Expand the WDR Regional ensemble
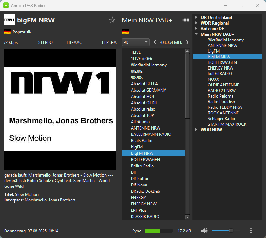Image resolution: width=266 pixels, height=238 pixels. [x=197, y=23]
